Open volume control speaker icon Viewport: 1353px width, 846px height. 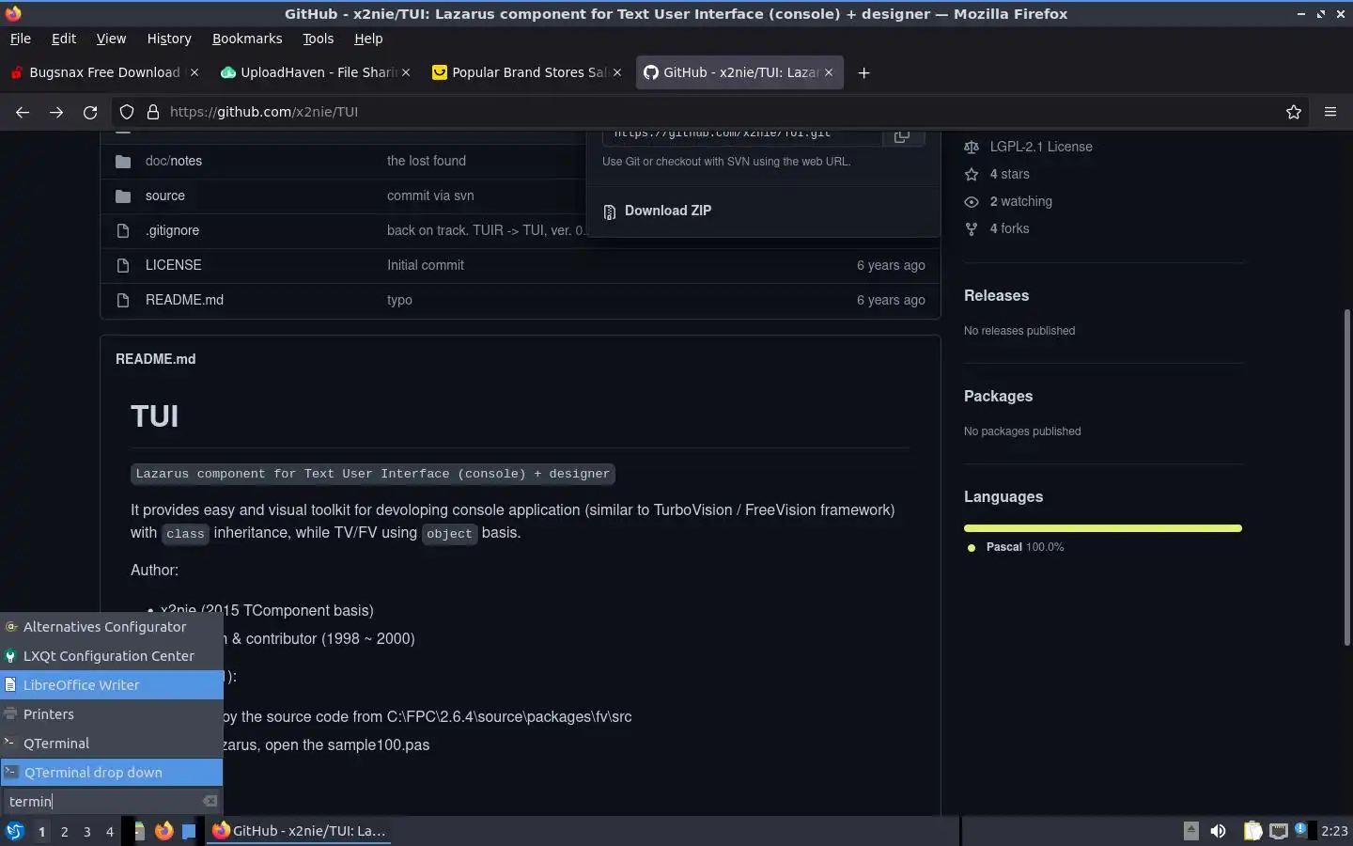1218,831
